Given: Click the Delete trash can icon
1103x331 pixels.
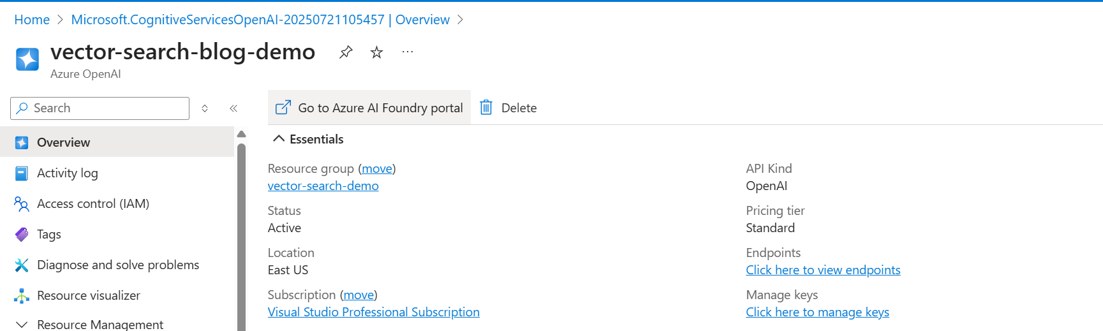Looking at the screenshot, I should point(486,107).
